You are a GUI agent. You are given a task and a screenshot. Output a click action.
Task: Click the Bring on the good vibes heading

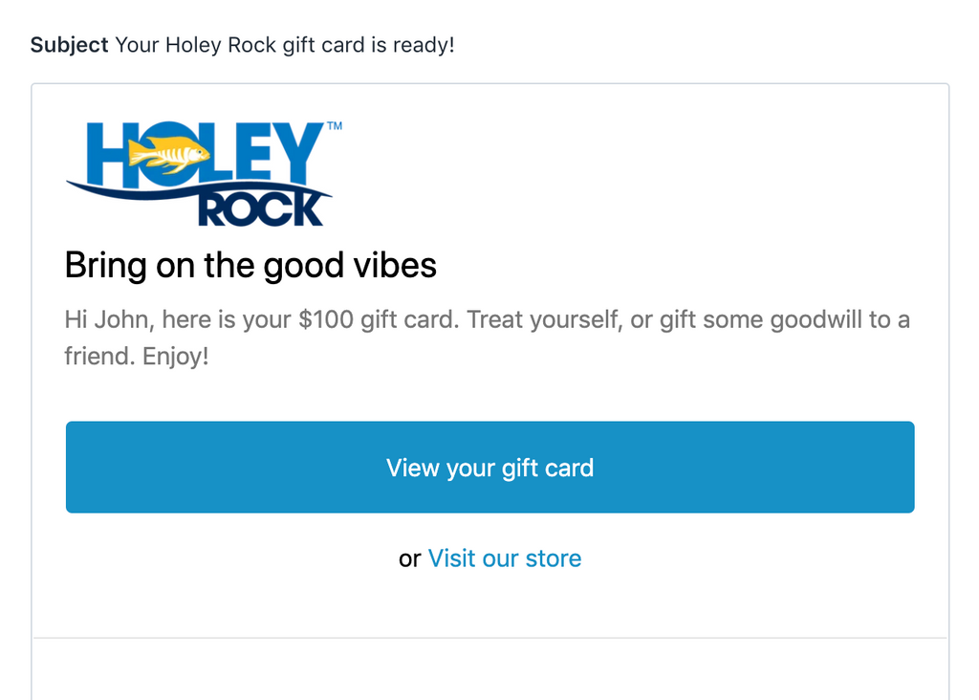[x=250, y=266]
